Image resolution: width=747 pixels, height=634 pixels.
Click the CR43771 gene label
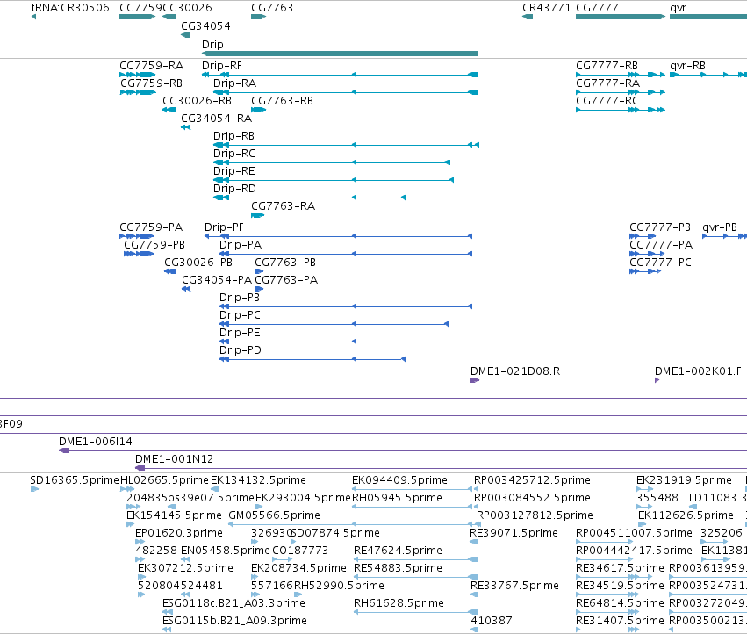click(546, 8)
